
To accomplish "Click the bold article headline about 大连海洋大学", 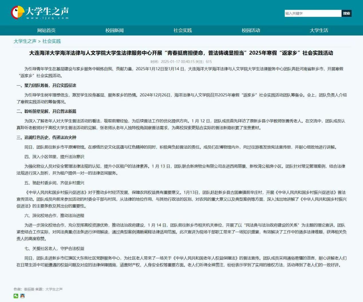I will click(x=181, y=53).
